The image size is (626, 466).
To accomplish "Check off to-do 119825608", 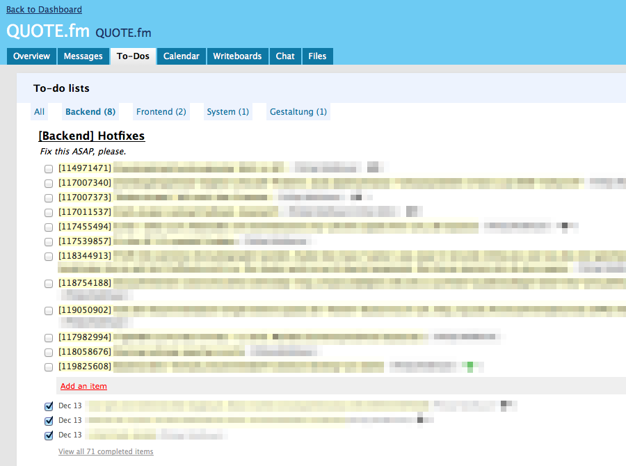I will click(x=49, y=367).
